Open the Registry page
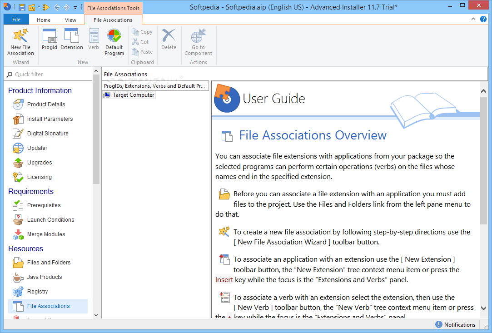Screen dimensions: 492x333 point(37,292)
